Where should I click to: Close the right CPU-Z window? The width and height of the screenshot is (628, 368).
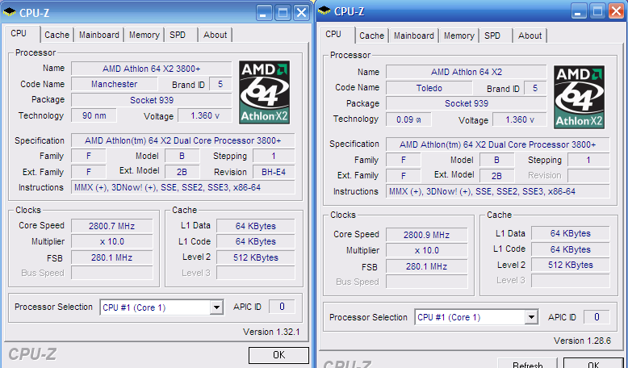[616, 11]
